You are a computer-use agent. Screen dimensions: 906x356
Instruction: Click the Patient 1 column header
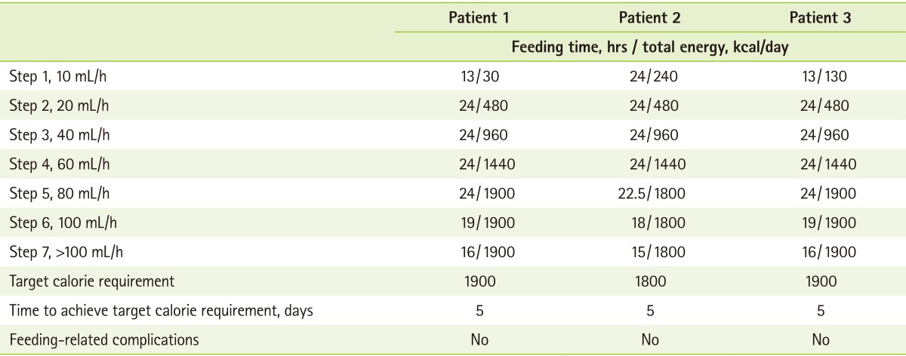tap(479, 19)
